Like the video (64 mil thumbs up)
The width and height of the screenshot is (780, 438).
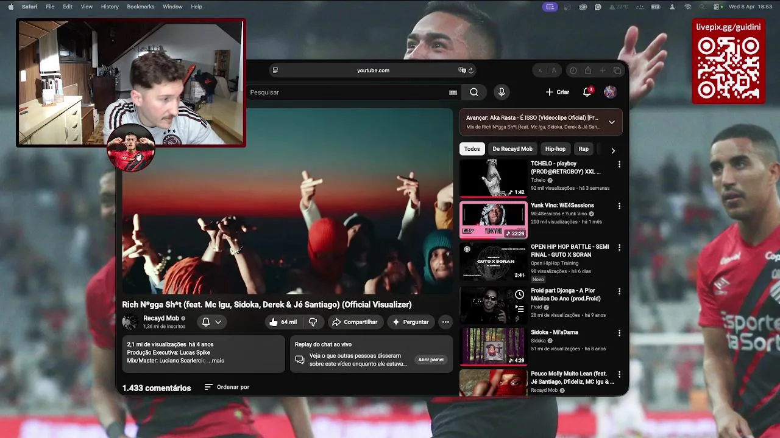283,322
